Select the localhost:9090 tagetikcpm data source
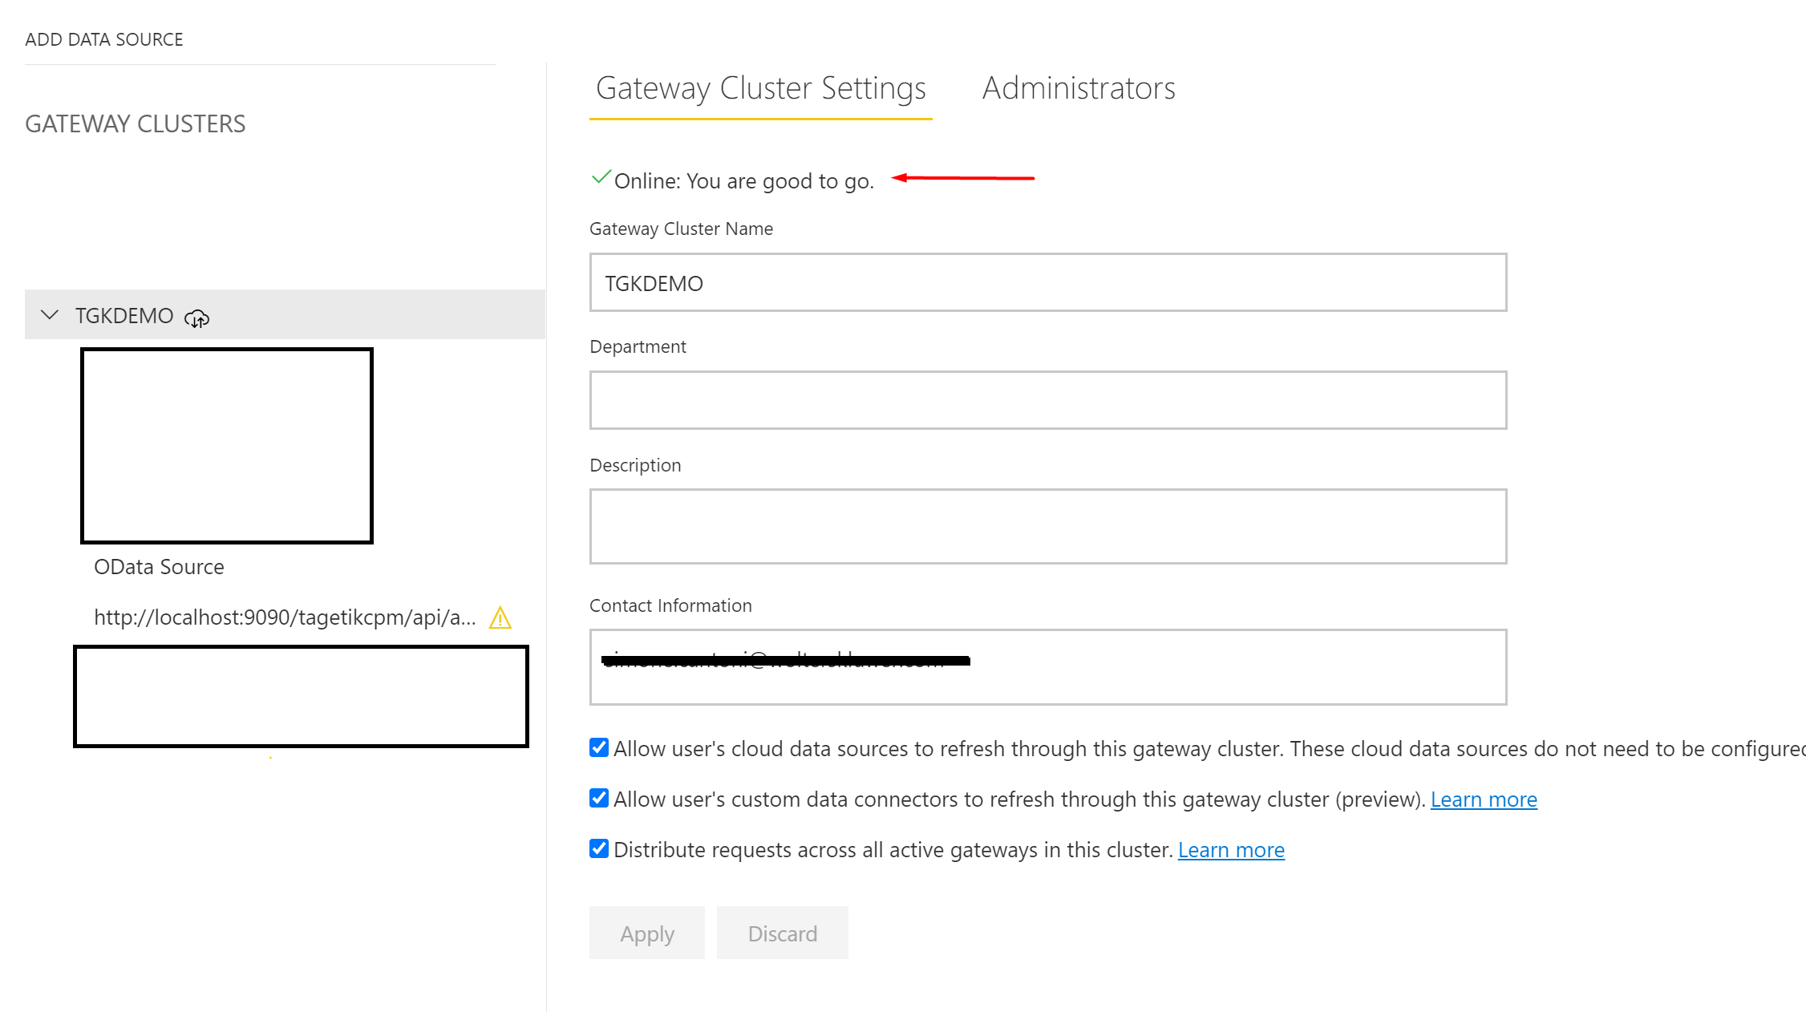The width and height of the screenshot is (1806, 1012). point(285,617)
